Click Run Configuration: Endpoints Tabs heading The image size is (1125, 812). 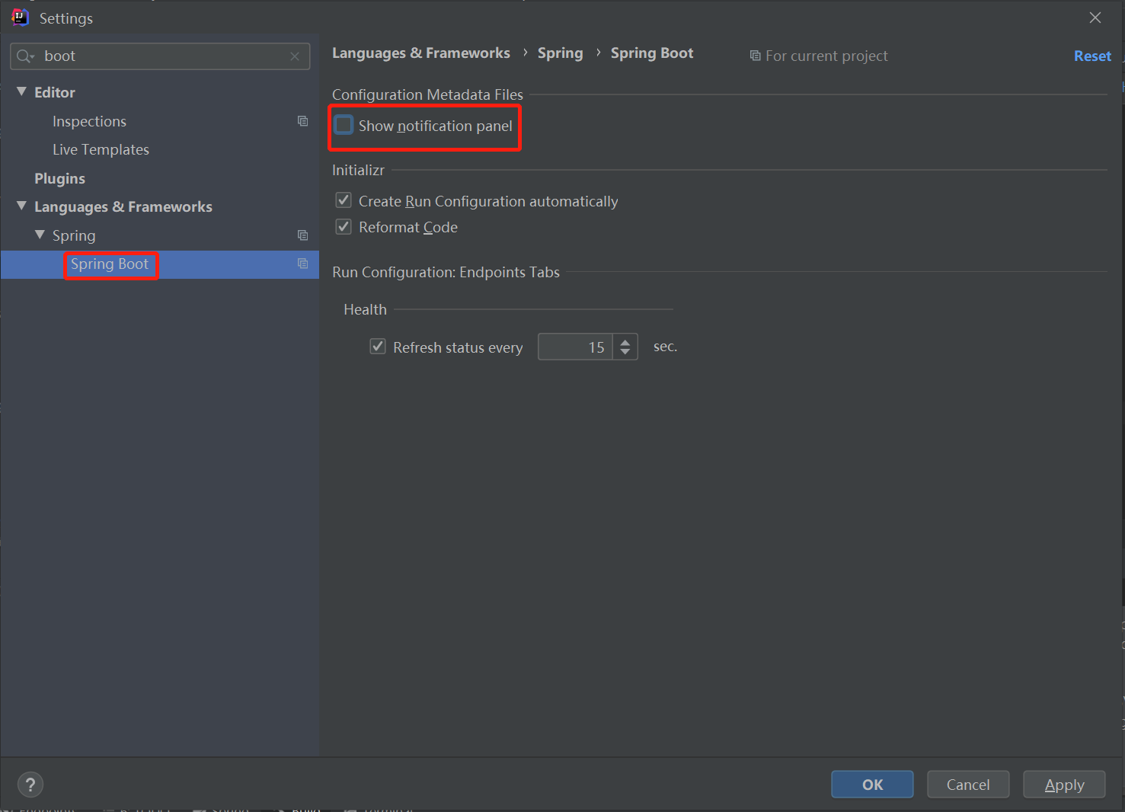pyautogui.click(x=446, y=273)
